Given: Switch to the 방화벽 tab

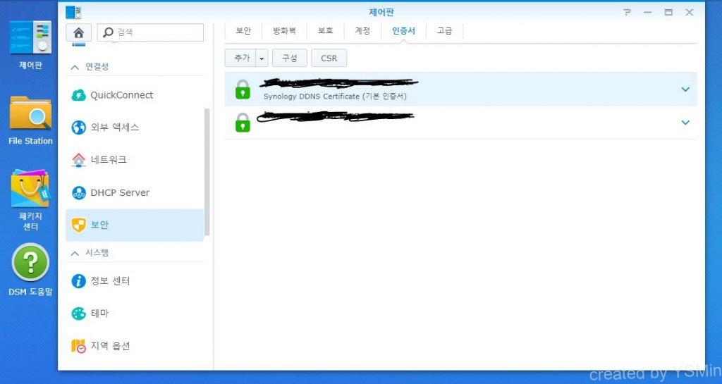Looking at the screenshot, I should click(284, 31).
